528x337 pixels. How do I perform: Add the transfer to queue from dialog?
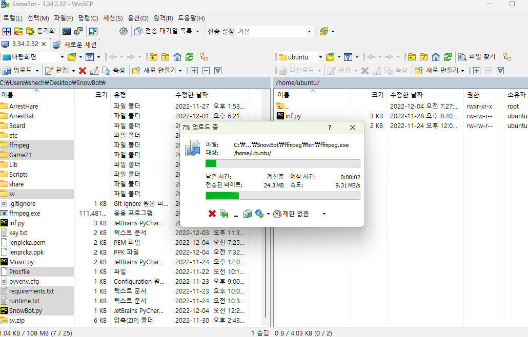[248, 214]
